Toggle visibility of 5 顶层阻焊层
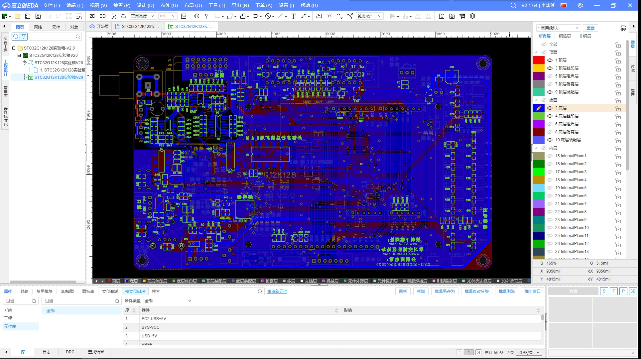The width and height of the screenshot is (641, 359). (550, 76)
